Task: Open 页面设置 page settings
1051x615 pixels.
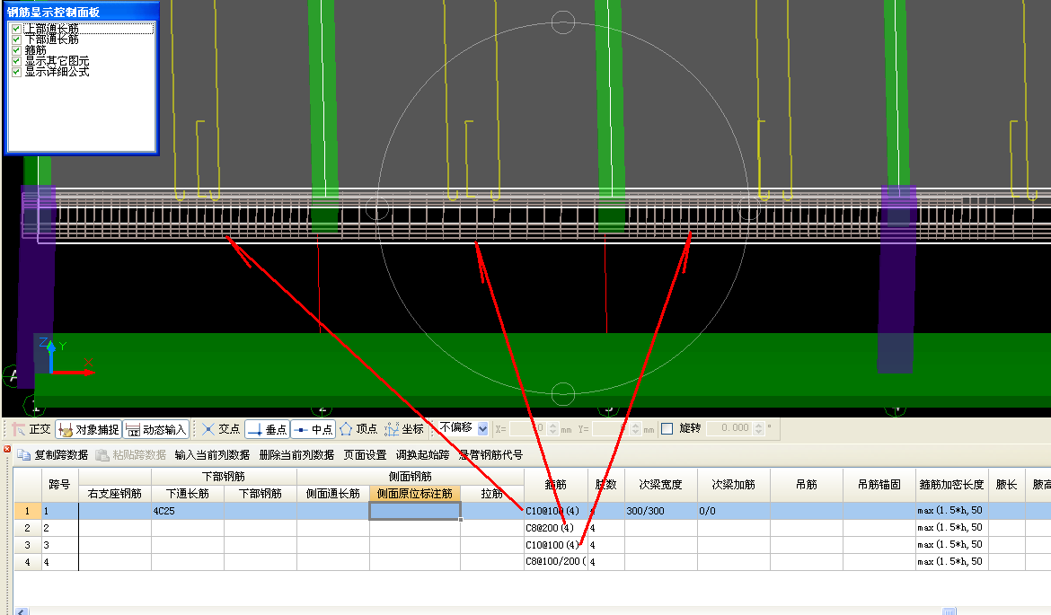Action: click(x=365, y=455)
